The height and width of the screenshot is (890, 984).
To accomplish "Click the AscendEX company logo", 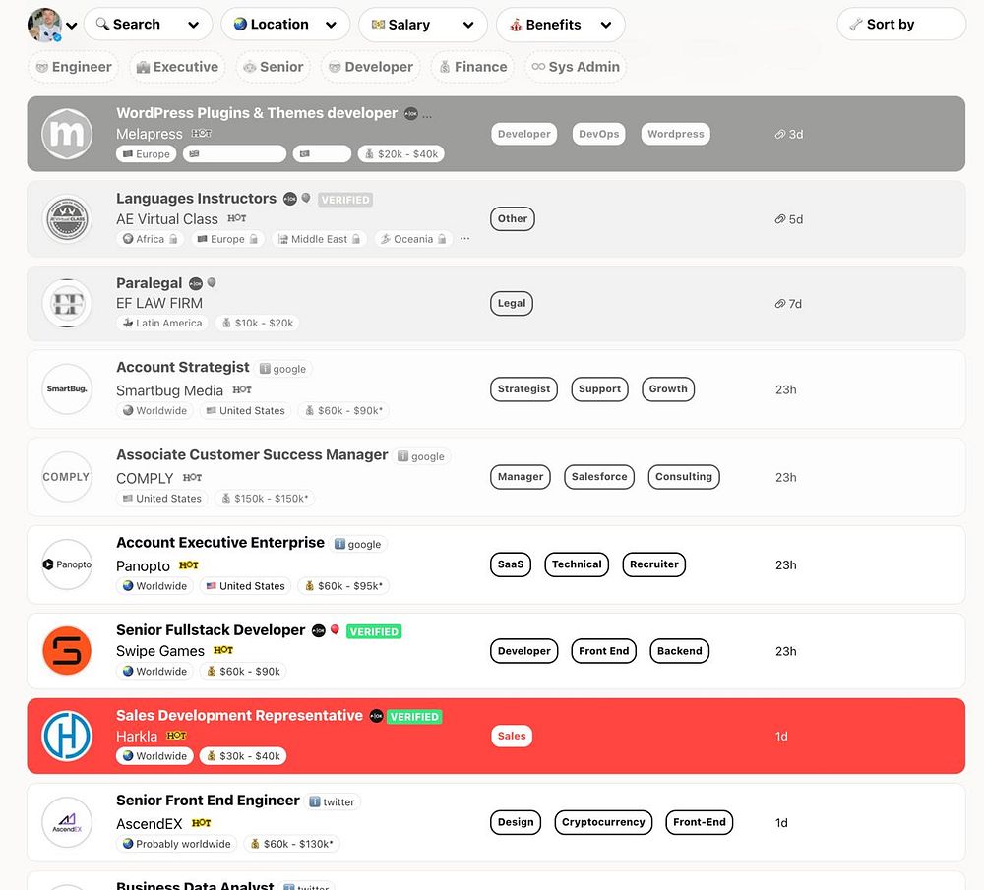I will point(67,822).
